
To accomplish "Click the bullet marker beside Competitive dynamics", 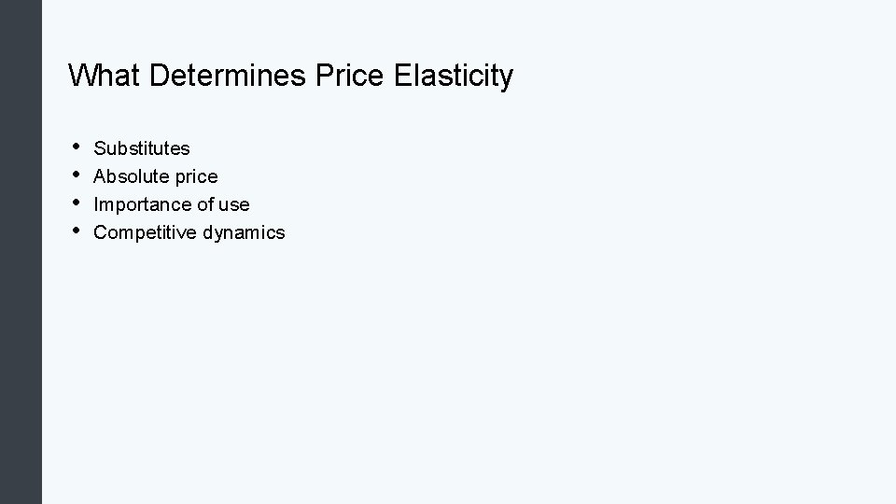I will [x=76, y=231].
